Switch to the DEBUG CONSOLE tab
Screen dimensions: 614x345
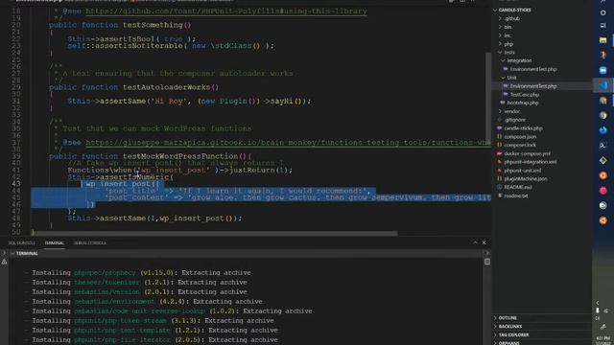coord(89,242)
